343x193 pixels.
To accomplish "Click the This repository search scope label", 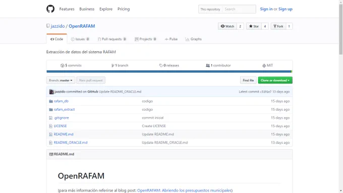I will pos(210,9).
